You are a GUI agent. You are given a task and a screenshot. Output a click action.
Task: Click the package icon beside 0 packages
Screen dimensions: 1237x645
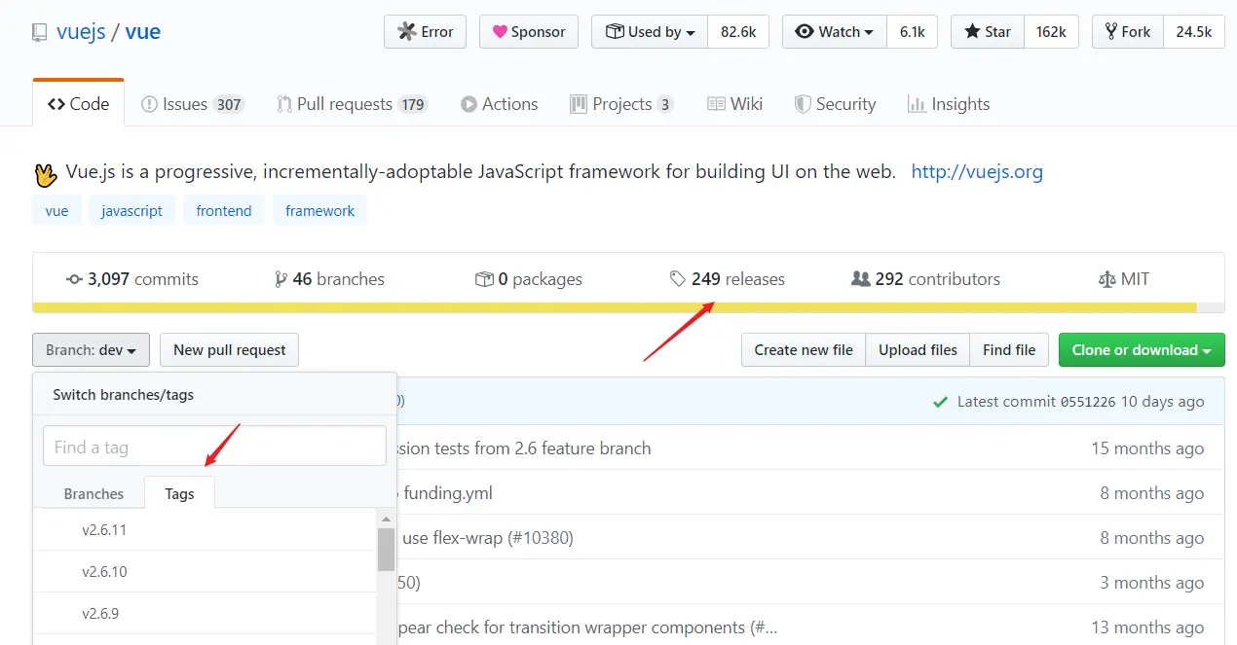[x=484, y=279]
